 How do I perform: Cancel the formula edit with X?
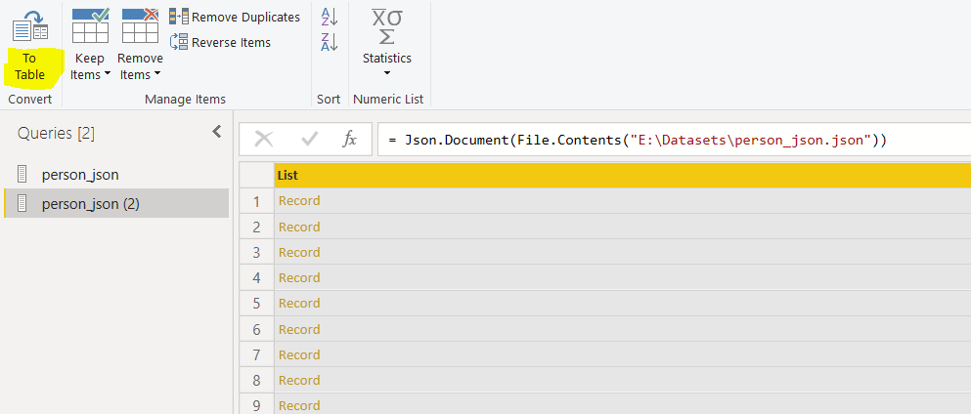(x=264, y=139)
